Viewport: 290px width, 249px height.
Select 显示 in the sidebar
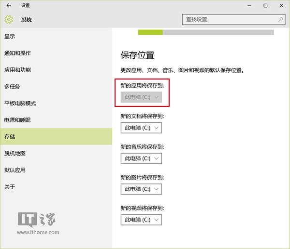point(56,36)
